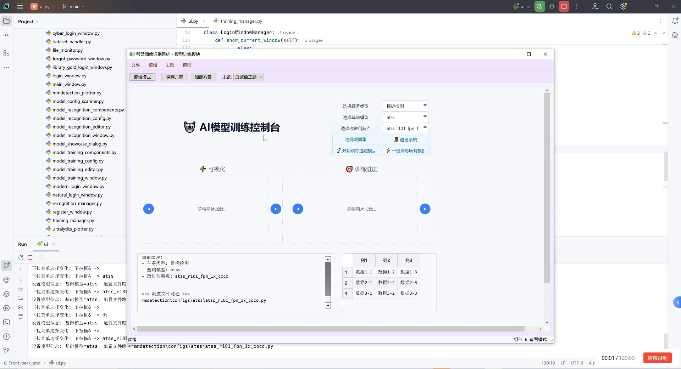Switch to training_manager.py editor tab

click(x=238, y=21)
